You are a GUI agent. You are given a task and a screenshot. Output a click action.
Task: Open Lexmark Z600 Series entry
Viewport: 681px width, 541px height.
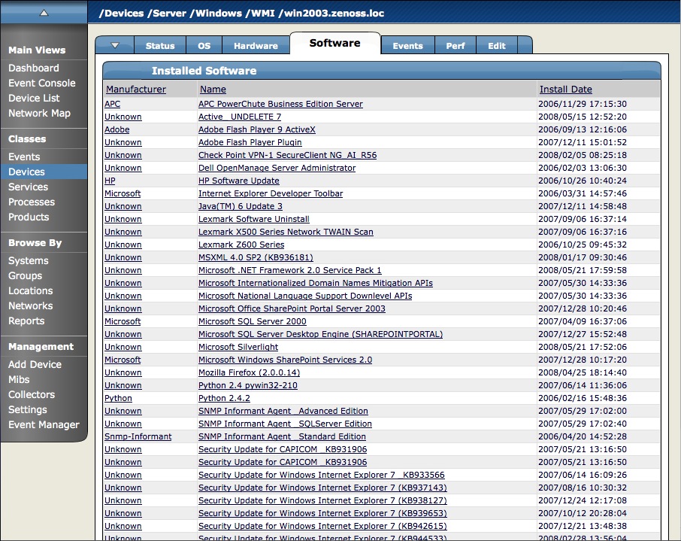point(241,245)
